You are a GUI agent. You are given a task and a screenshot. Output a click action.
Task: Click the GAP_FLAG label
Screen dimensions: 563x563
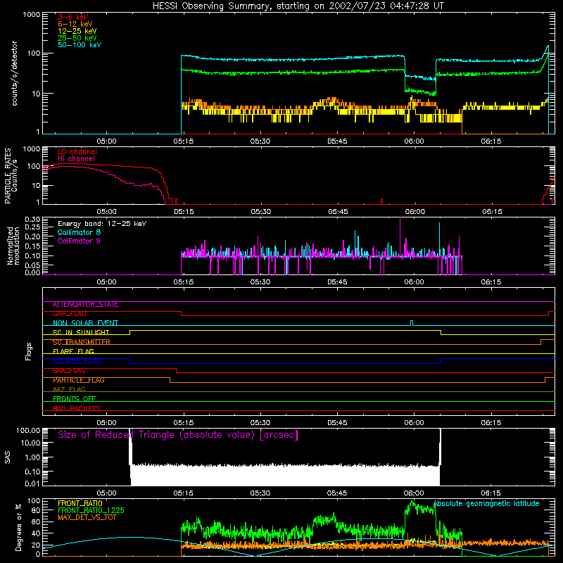pos(69,314)
